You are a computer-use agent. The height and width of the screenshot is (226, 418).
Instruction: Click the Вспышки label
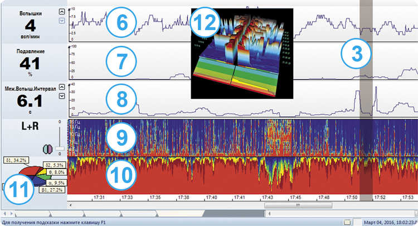click(31, 13)
